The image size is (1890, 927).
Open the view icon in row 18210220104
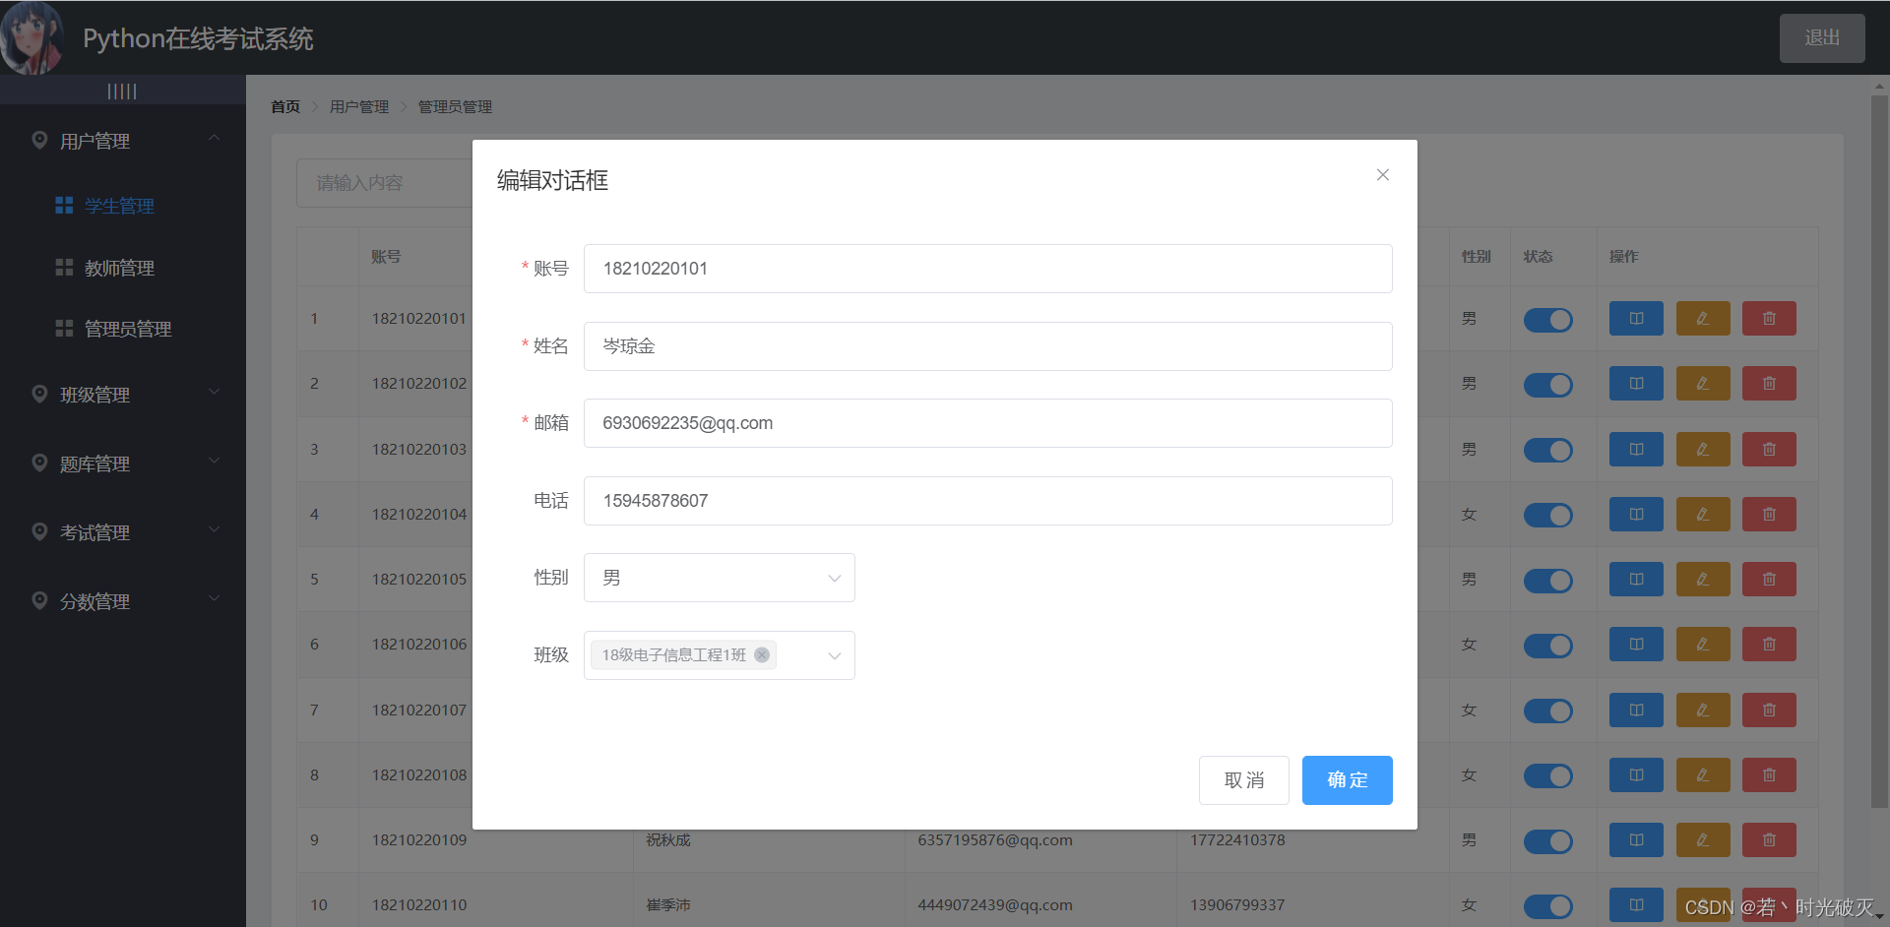[1636, 515]
